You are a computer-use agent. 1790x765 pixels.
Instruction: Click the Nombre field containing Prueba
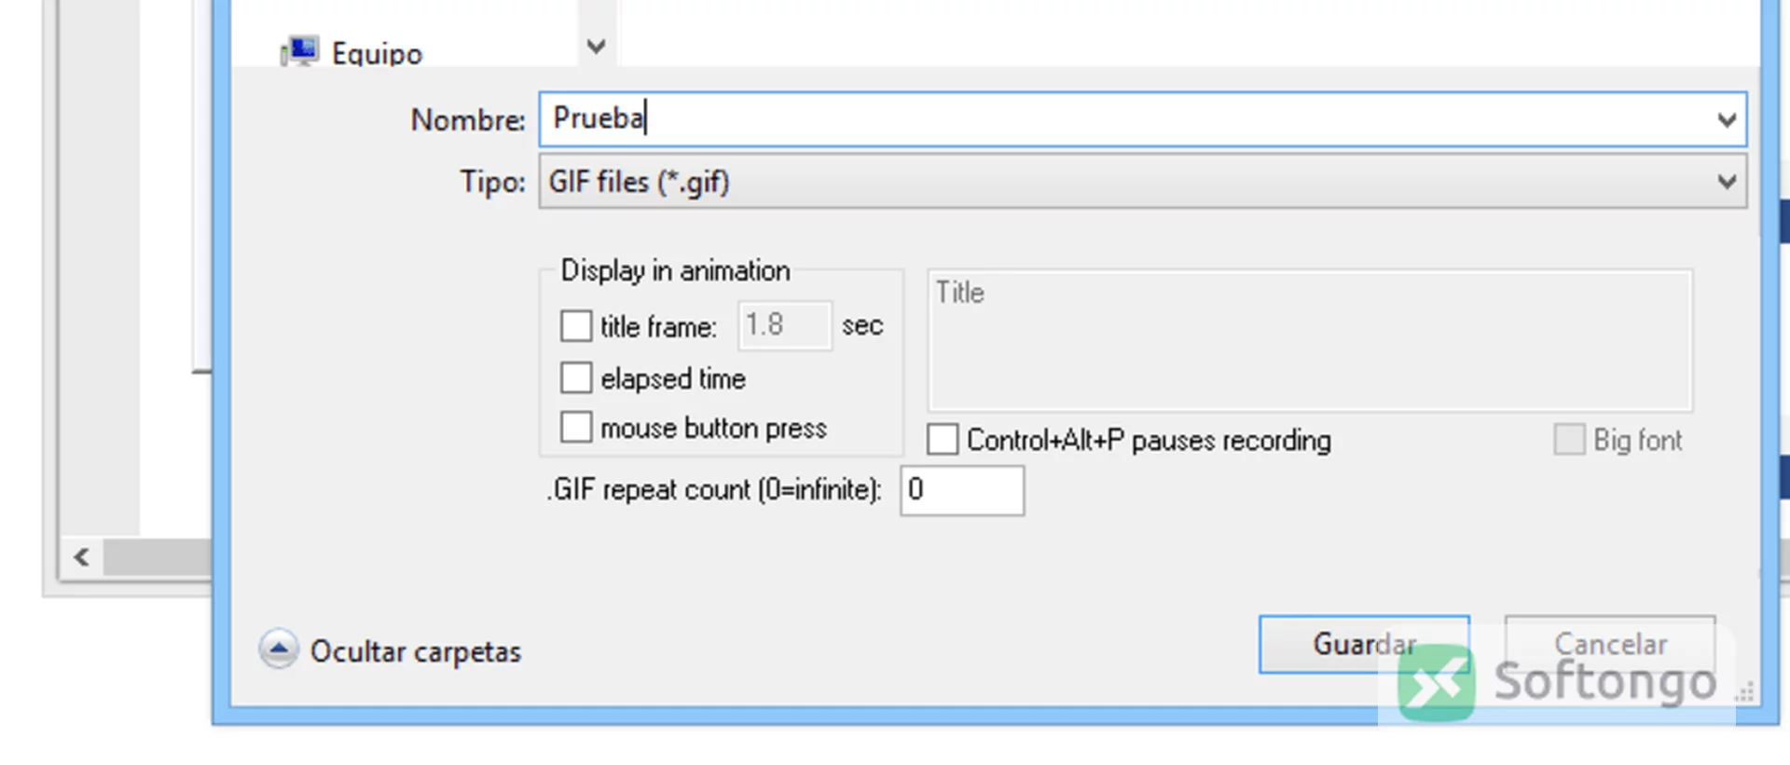[x=1142, y=119]
